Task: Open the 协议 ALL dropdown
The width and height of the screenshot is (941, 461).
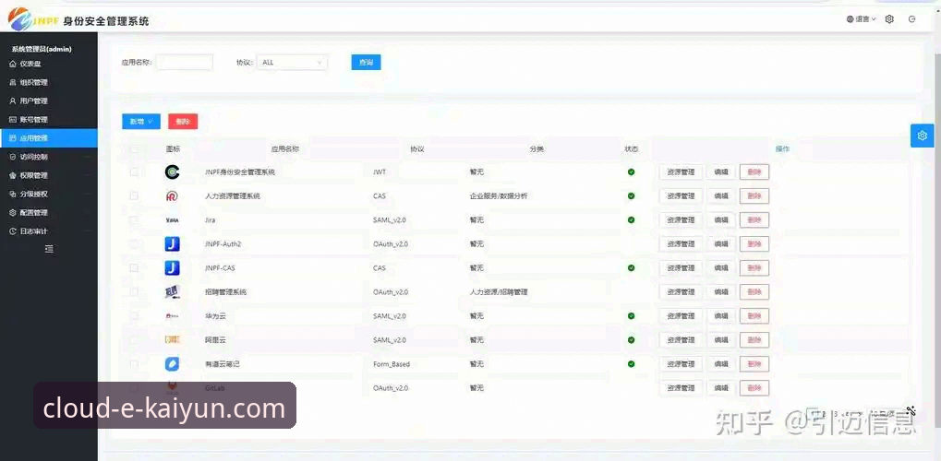Action: [292, 63]
